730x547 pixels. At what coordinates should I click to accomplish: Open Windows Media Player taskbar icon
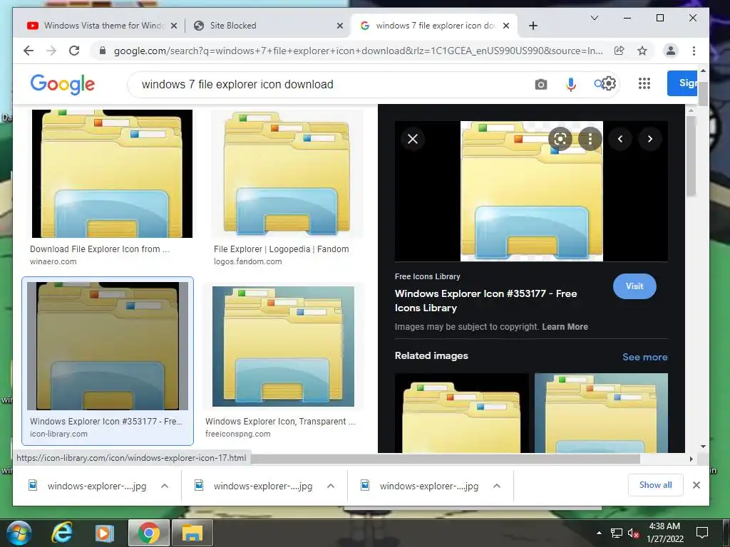tap(104, 533)
